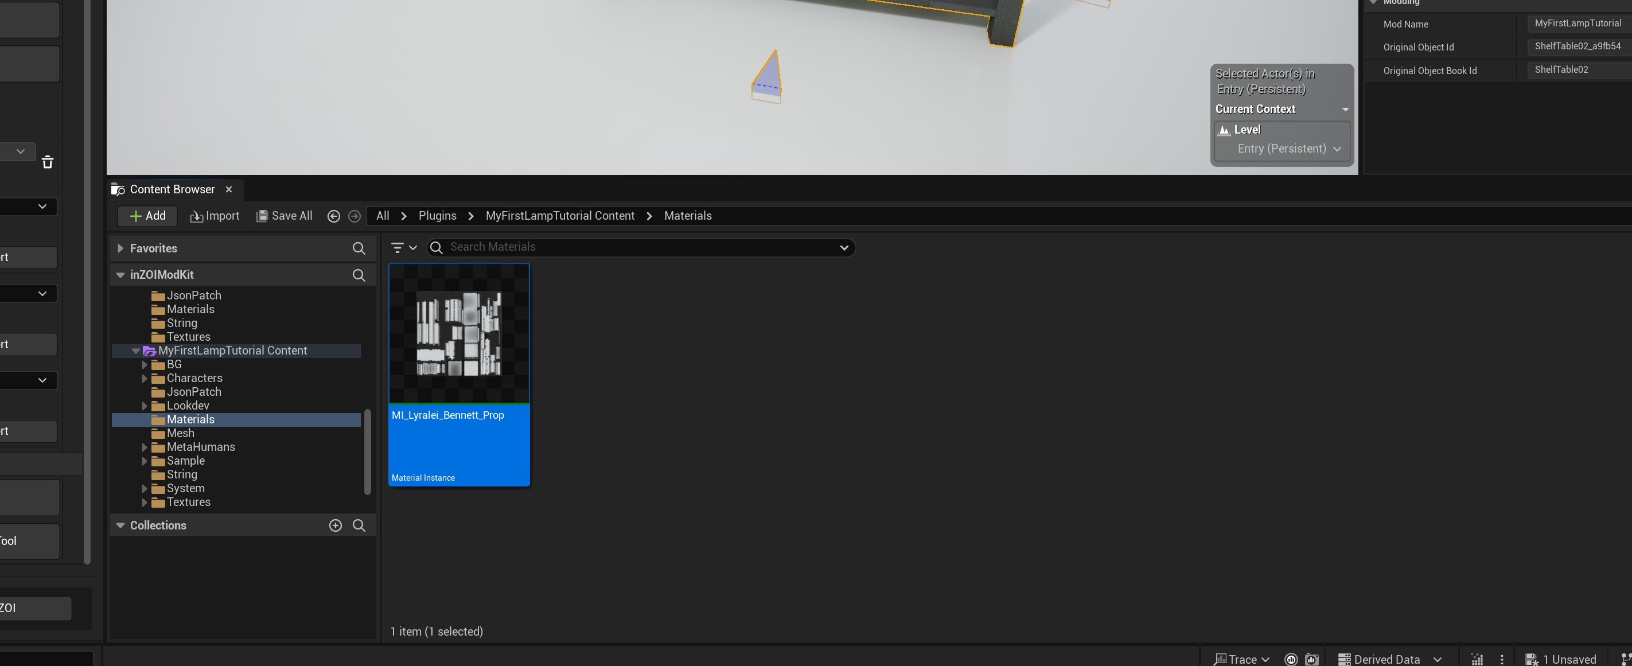Open the three-dot options menu in status bar
The image size is (1632, 666).
tap(1501, 659)
